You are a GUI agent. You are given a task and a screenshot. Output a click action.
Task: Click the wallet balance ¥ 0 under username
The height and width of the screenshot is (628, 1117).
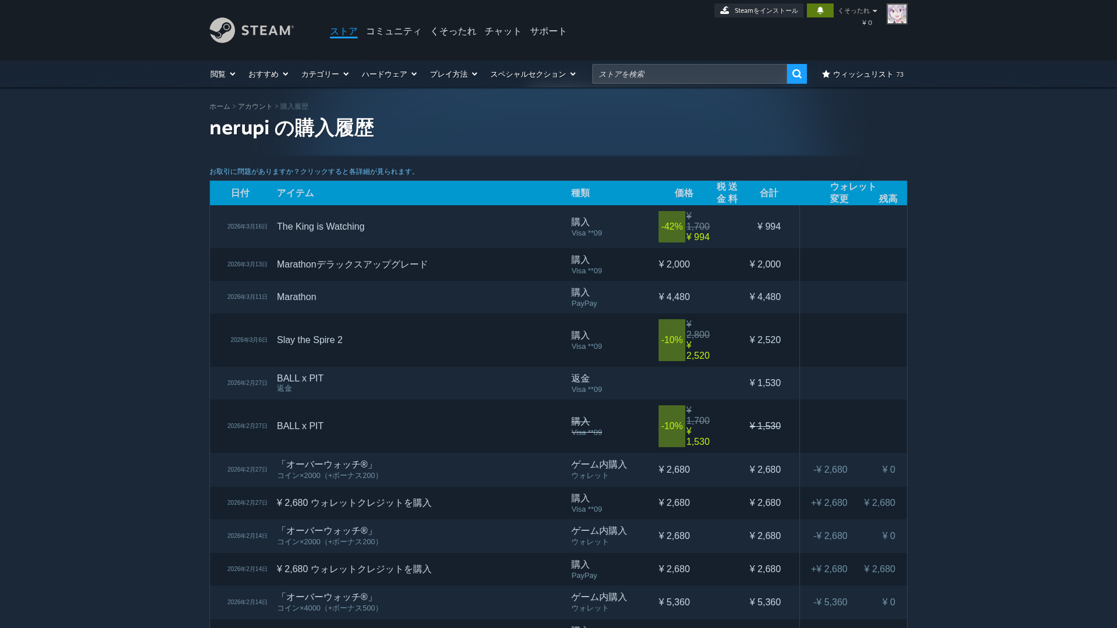coord(867,23)
